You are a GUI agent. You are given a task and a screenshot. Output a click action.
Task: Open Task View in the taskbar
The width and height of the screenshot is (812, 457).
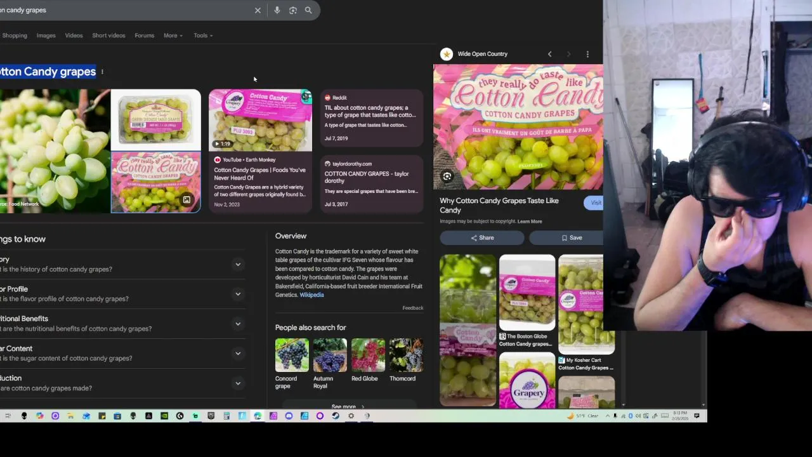(8, 416)
